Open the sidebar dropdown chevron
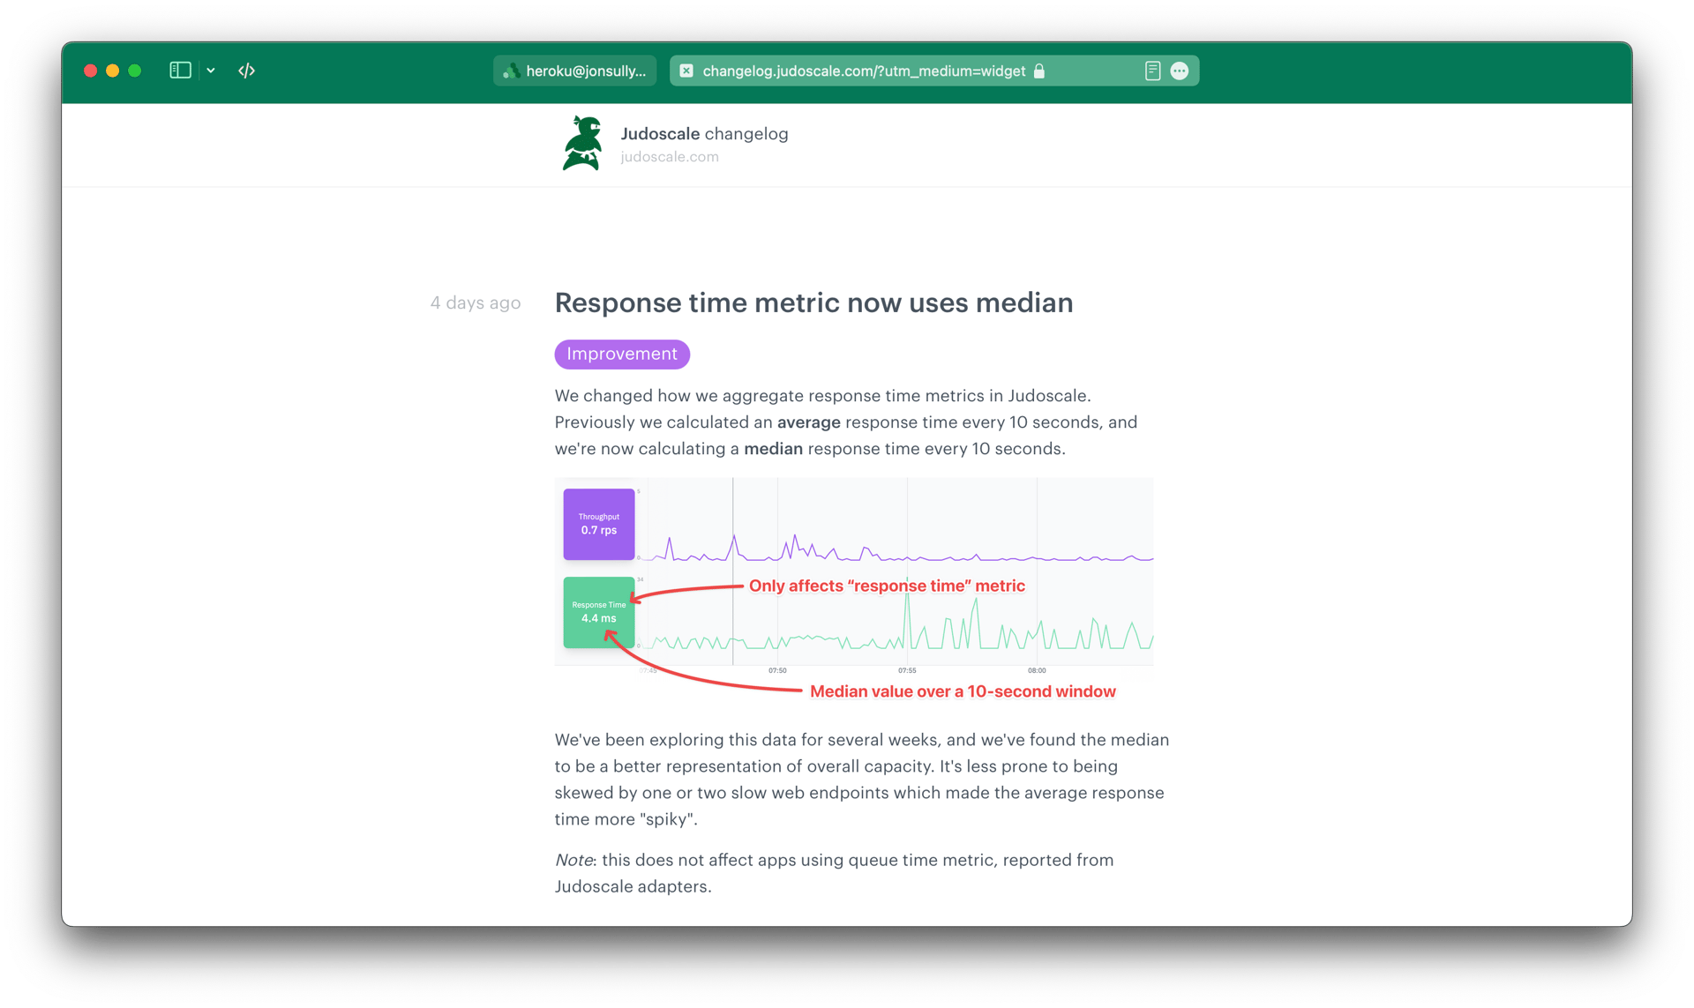 point(211,71)
